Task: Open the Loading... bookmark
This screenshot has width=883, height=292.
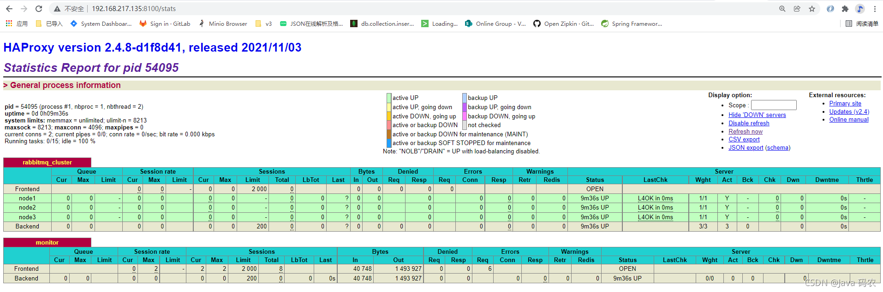Action: tap(440, 23)
